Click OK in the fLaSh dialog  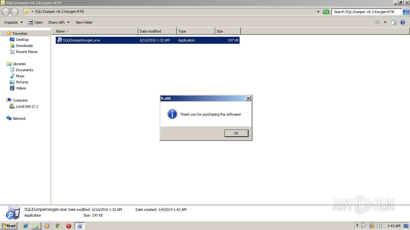click(x=236, y=133)
